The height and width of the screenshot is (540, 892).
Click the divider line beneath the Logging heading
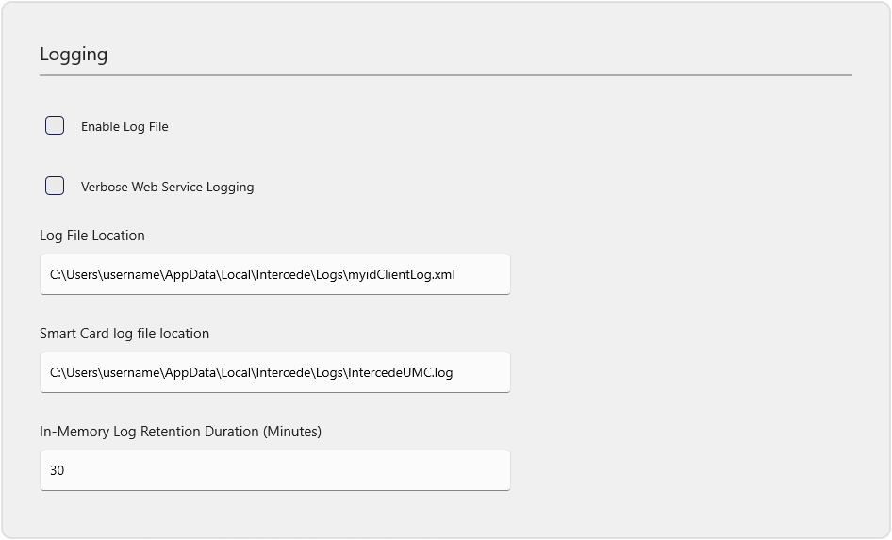446,75
